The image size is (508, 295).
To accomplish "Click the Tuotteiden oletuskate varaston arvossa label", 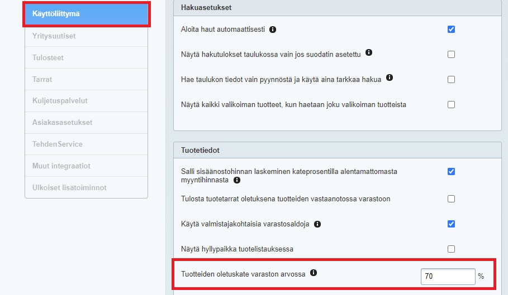I will coord(243,274).
